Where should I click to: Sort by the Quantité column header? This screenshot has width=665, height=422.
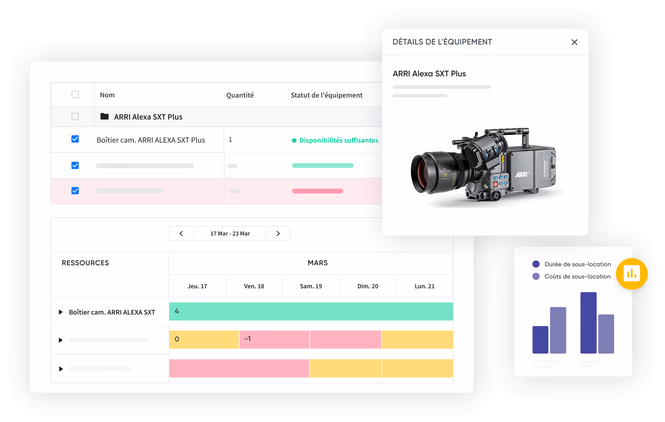[x=240, y=95]
